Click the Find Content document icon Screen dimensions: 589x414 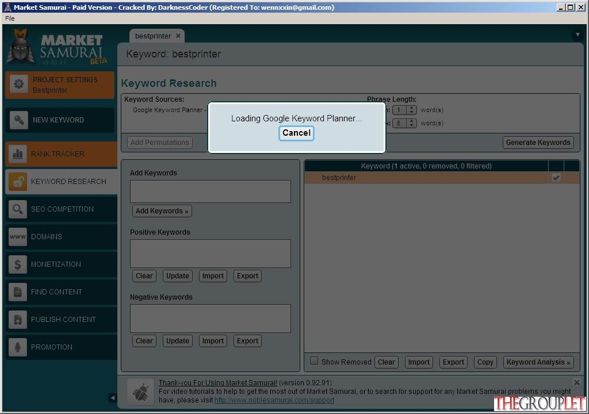17,292
